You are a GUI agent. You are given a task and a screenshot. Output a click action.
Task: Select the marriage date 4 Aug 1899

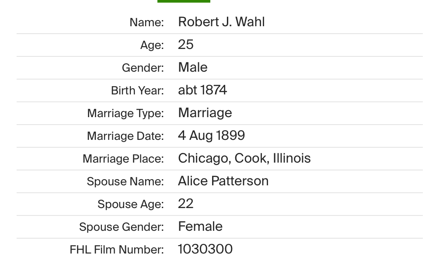(x=211, y=135)
